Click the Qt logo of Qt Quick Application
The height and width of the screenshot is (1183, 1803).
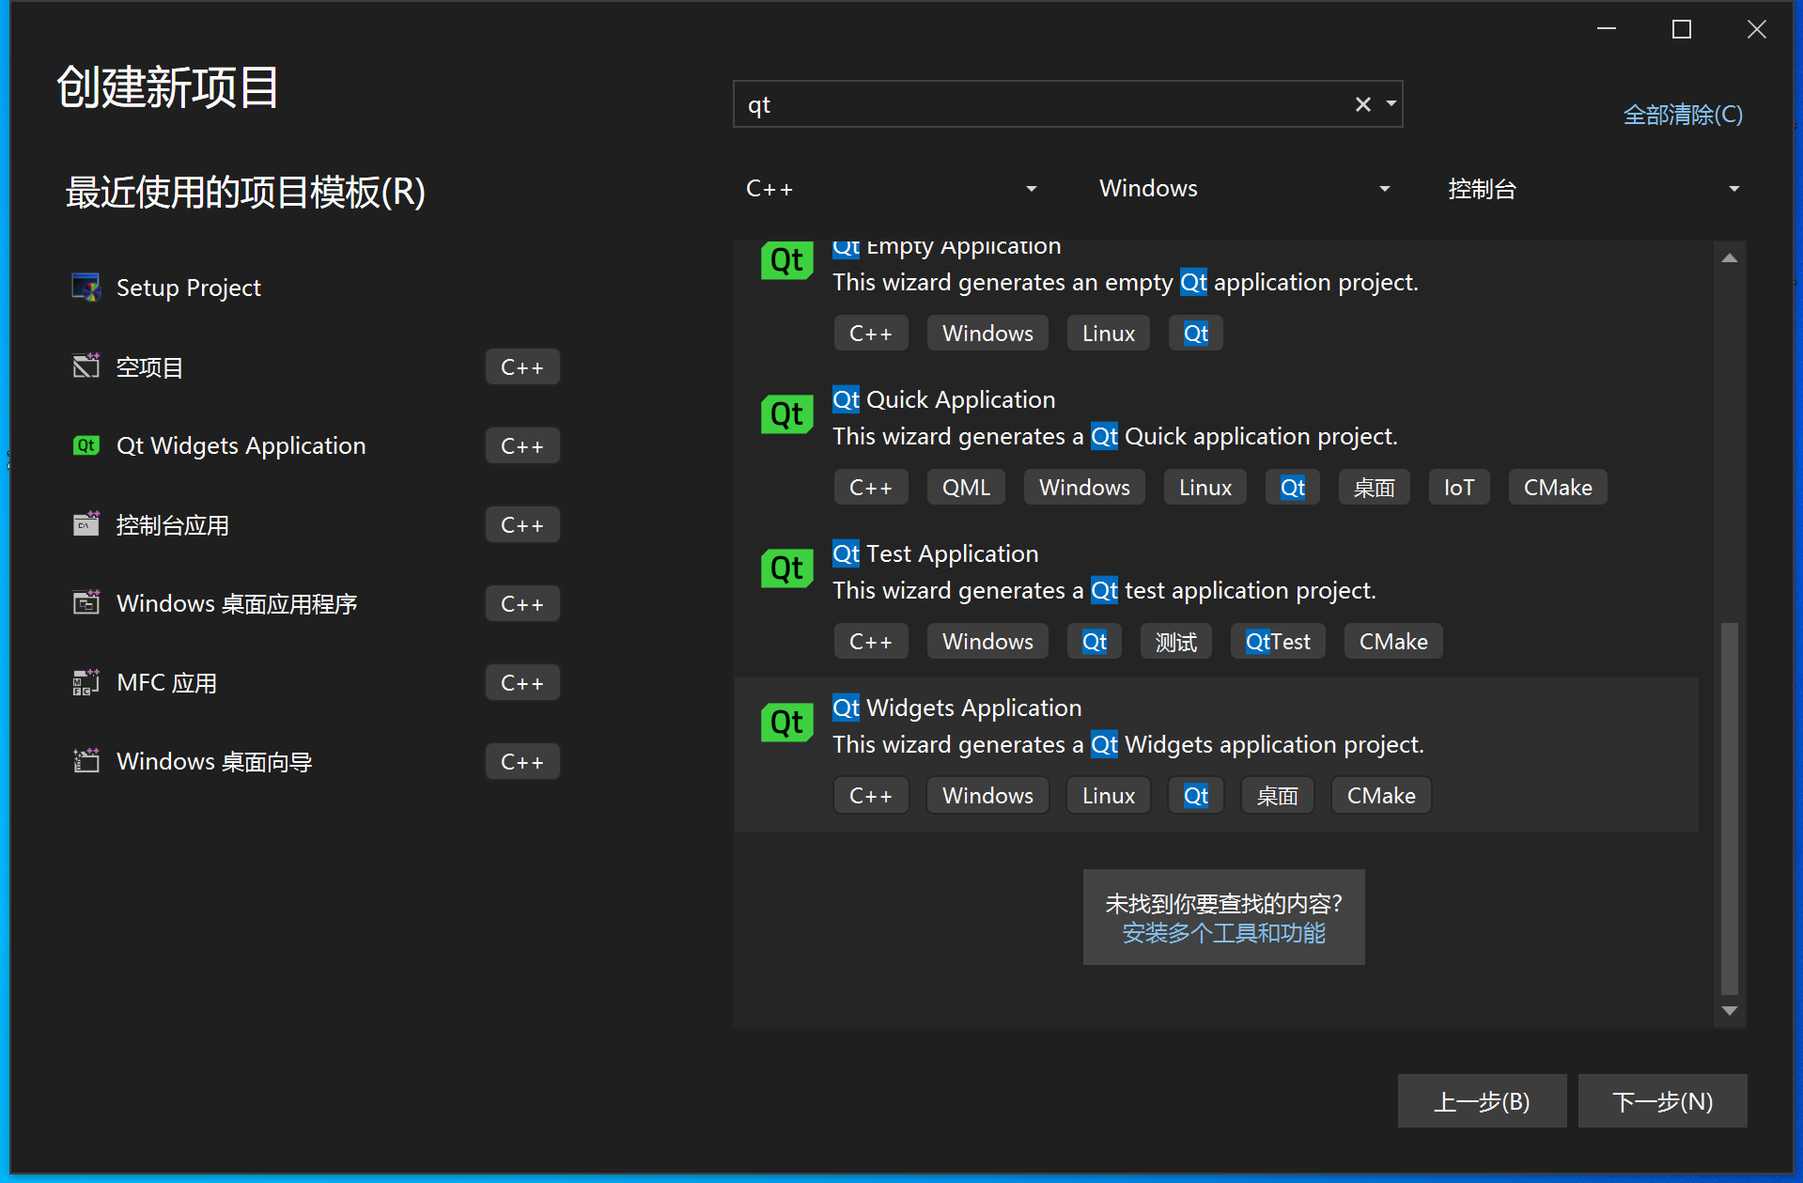pyautogui.click(x=786, y=414)
